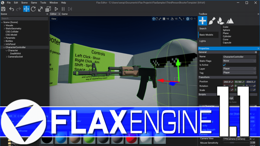
Task: Start the game with Play button
Action: pos(56,9)
